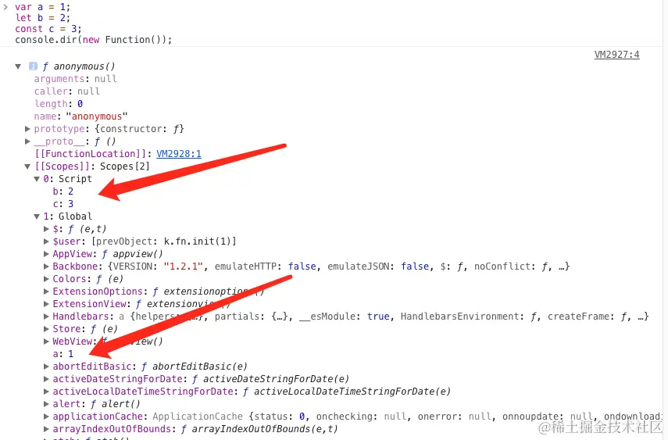Expand the AppView function entry
Viewport: 668px width, 440px height.
(x=46, y=254)
